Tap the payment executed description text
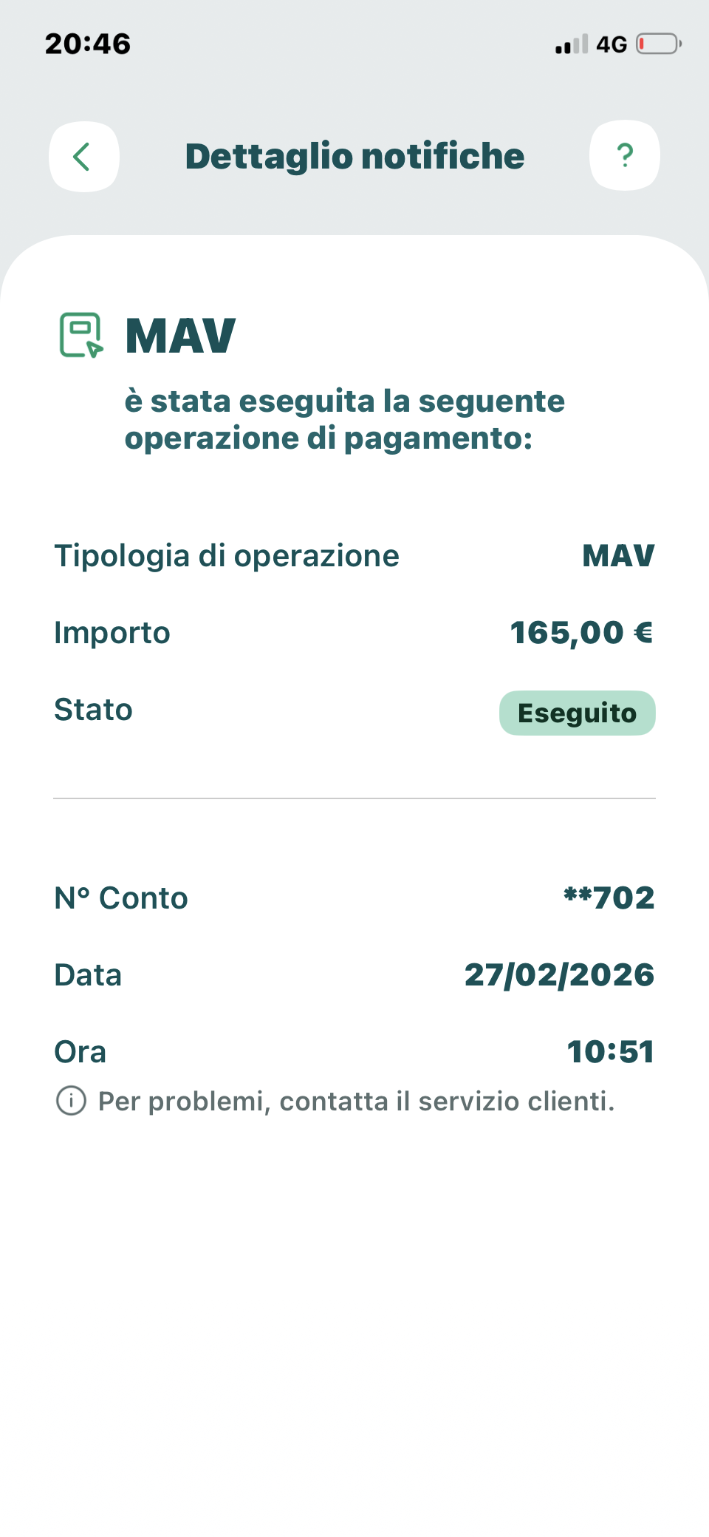 pyautogui.click(x=344, y=420)
